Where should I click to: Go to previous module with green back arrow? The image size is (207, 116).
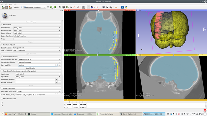coord(51,7)
